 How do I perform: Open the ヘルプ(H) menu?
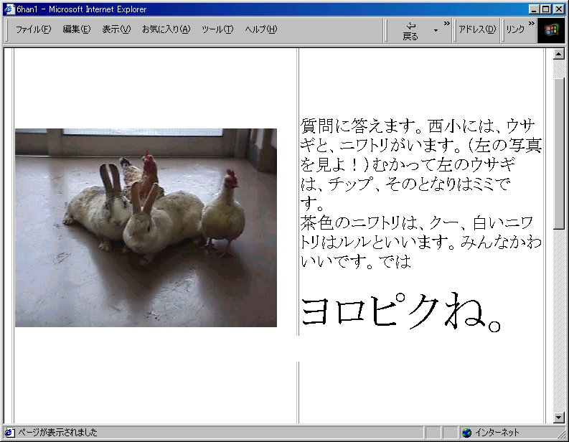coord(261,29)
